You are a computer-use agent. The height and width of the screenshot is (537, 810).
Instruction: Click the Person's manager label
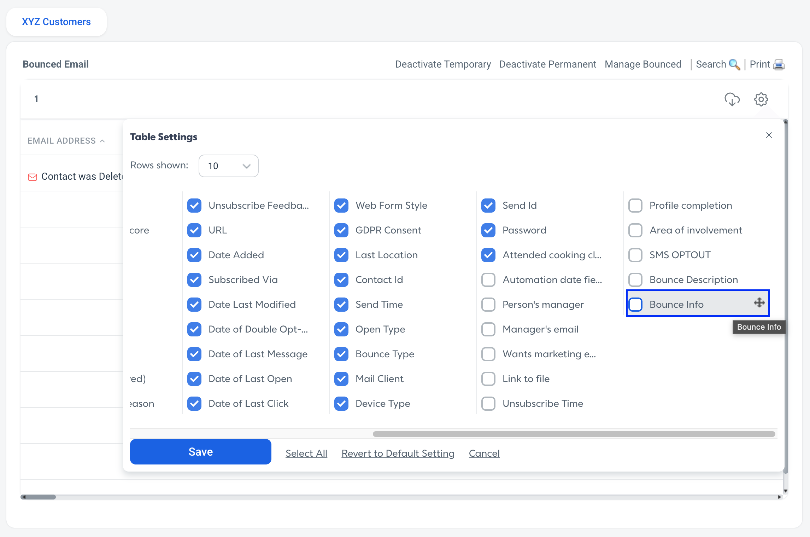[x=543, y=305]
